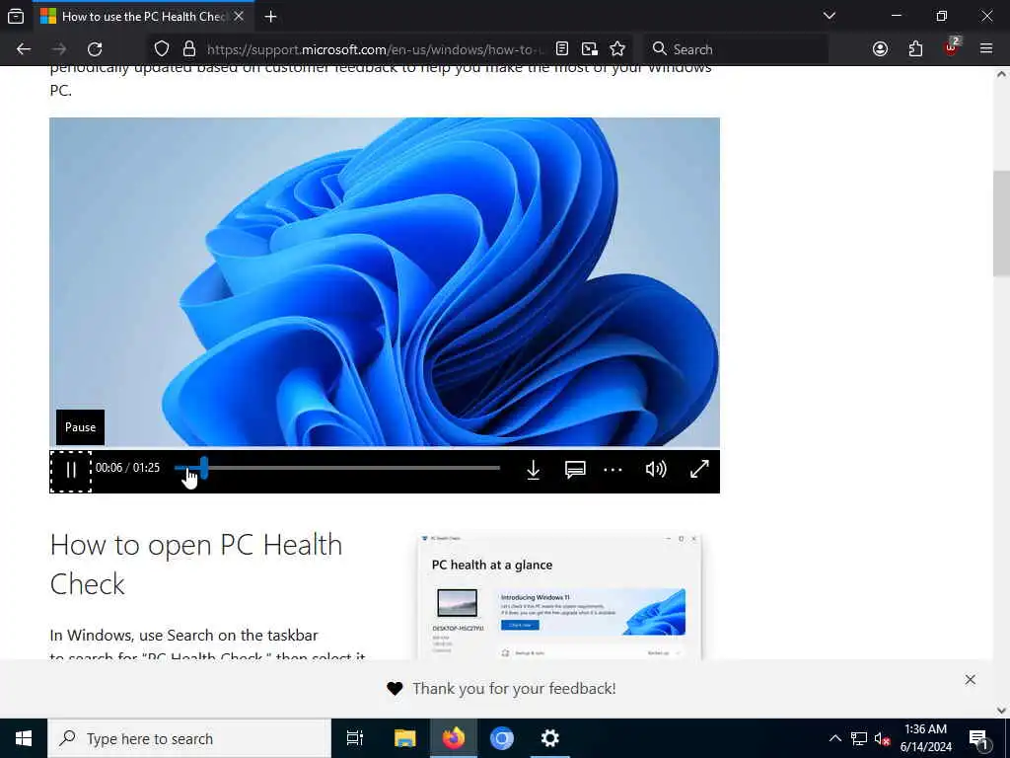Open the system volume tray icon
This screenshot has height=758, width=1010.
882,738
